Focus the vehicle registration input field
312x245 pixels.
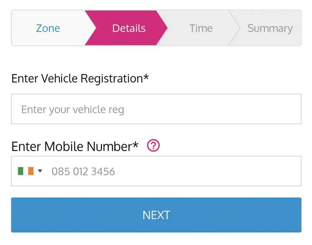156,109
